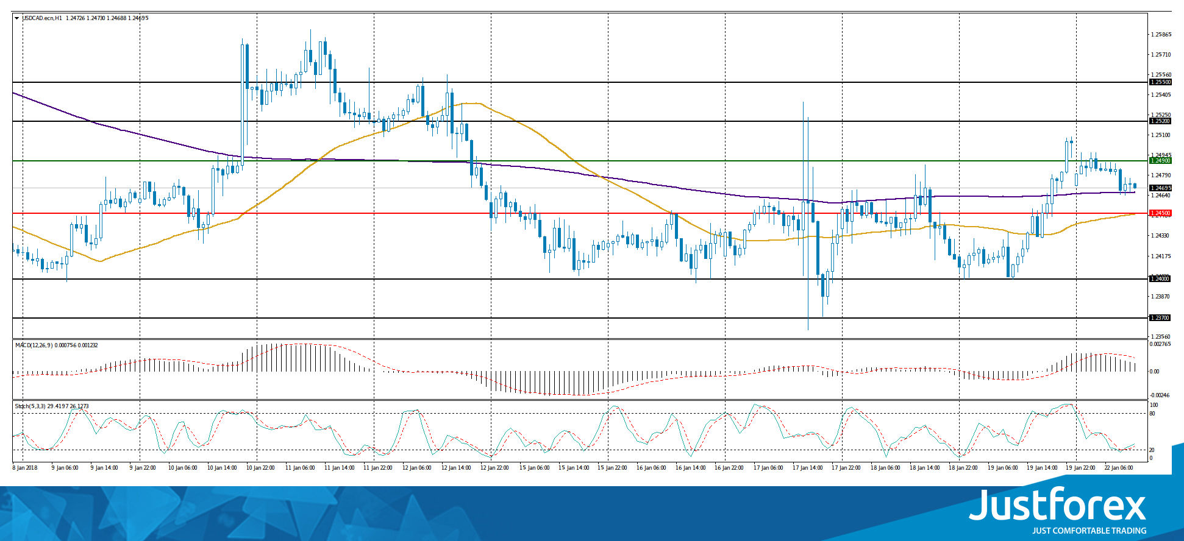
Task: Click the 1.23560 price axis value
Action: click(1161, 337)
